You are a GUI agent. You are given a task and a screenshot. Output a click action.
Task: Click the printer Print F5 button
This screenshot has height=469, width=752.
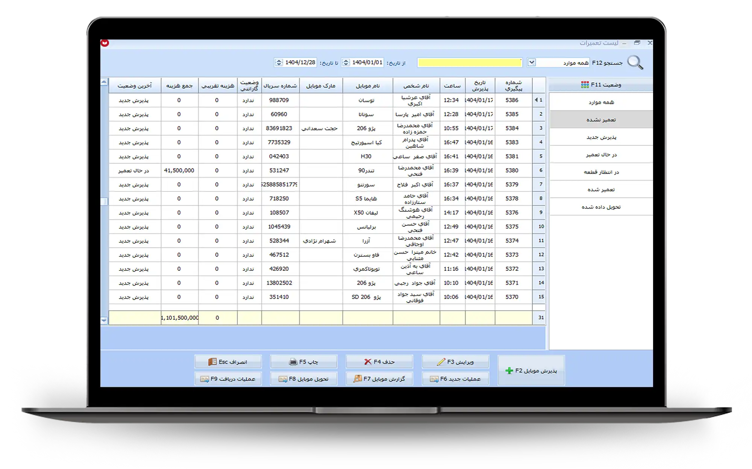coord(303,362)
